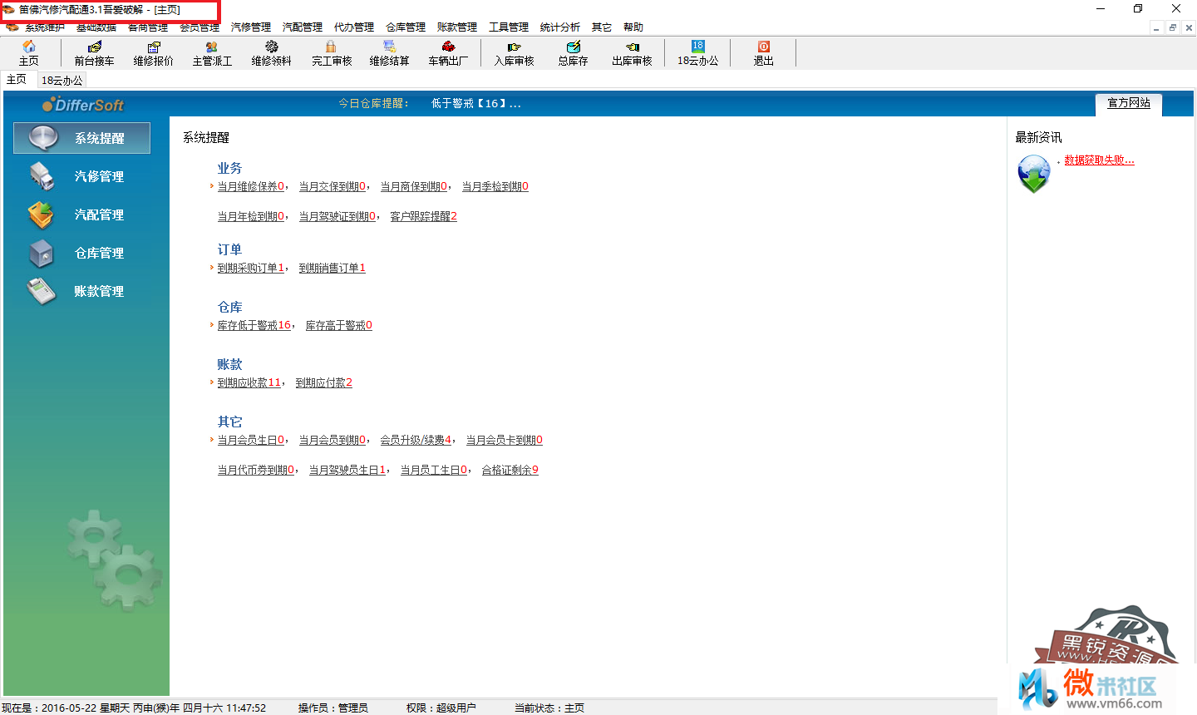
Task: Open the 代办管理 menu
Action: pos(354,27)
